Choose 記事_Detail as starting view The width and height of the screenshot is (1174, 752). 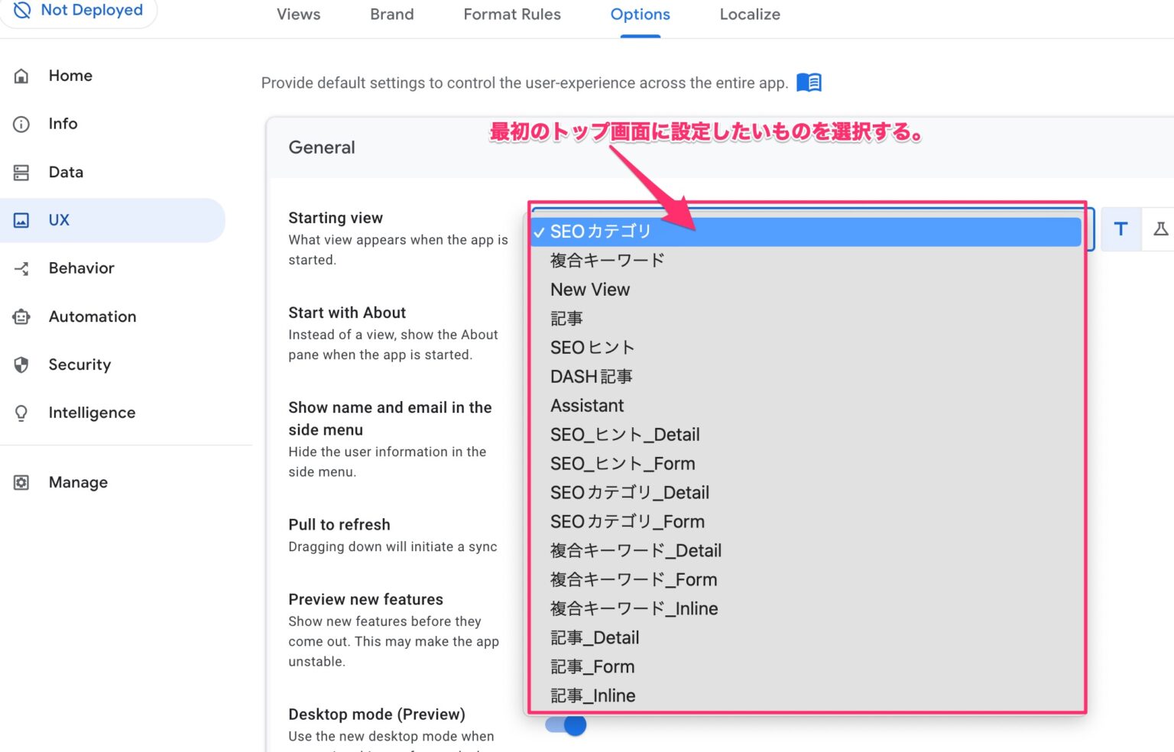595,637
